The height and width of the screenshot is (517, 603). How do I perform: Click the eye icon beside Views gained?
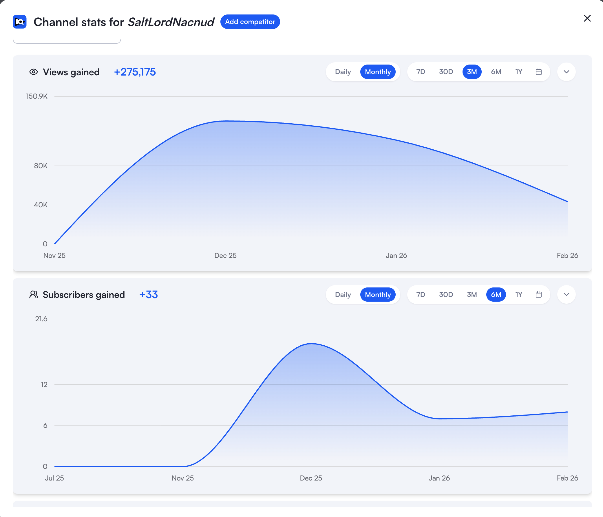click(x=34, y=72)
